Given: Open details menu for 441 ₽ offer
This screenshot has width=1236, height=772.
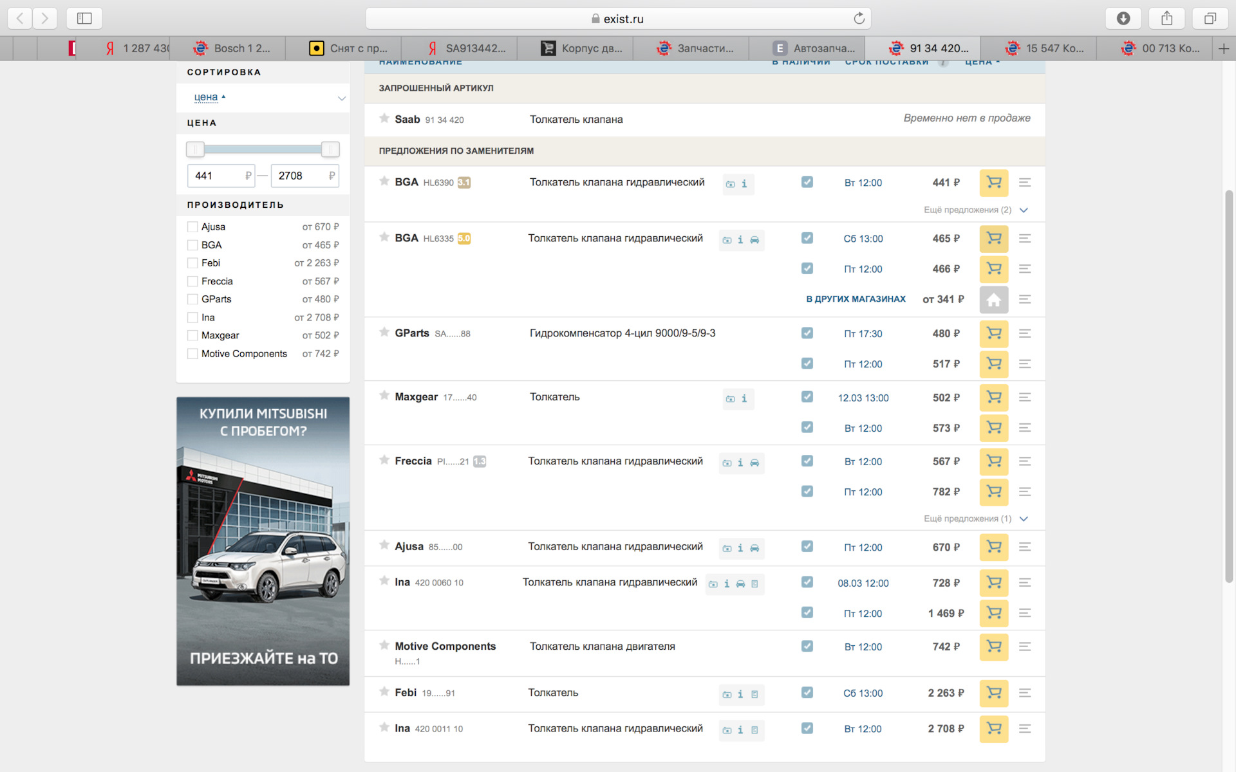Looking at the screenshot, I should (1025, 183).
